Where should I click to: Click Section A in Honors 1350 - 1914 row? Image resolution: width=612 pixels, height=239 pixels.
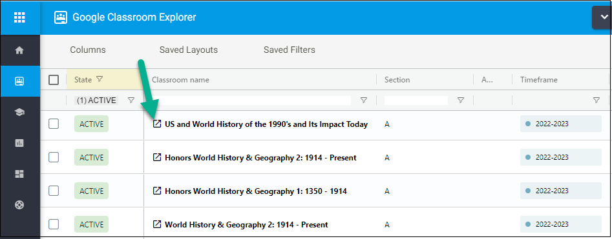(x=387, y=191)
